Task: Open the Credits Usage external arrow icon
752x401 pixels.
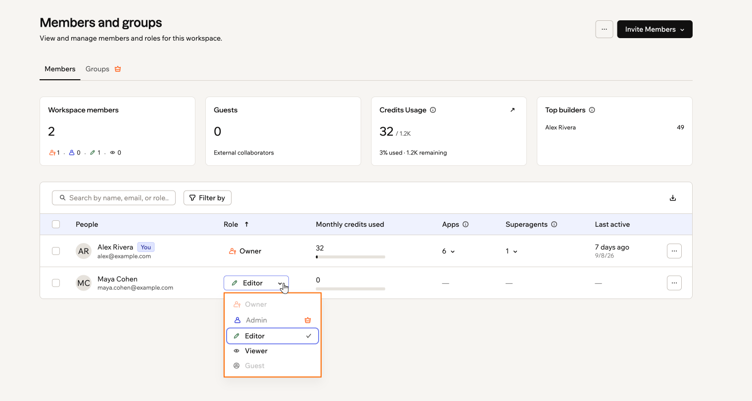Action: tap(513, 110)
